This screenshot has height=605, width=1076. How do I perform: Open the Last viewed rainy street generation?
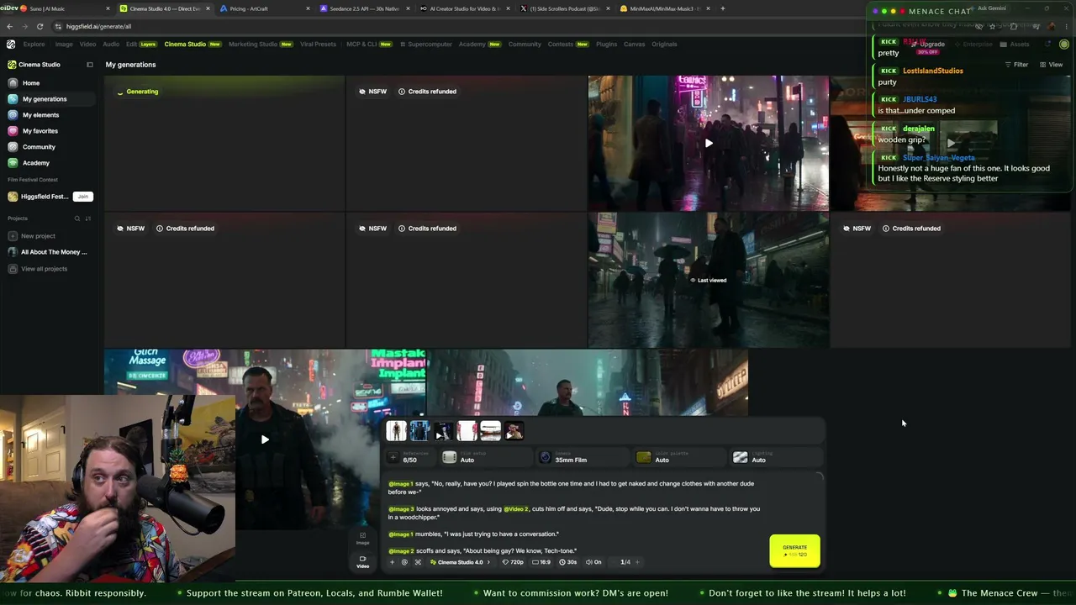(x=709, y=280)
